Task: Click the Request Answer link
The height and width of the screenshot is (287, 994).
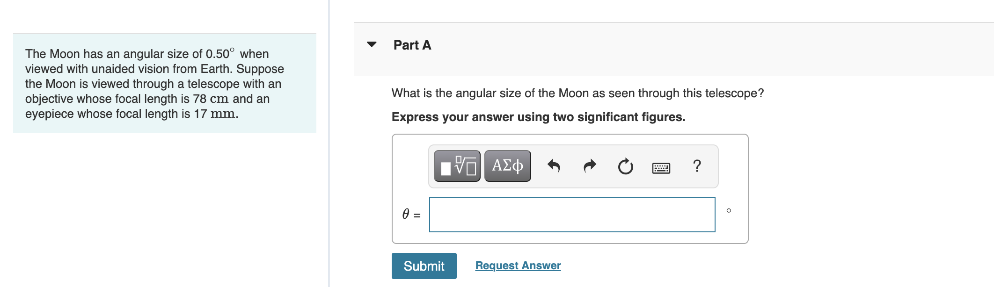Action: (518, 265)
